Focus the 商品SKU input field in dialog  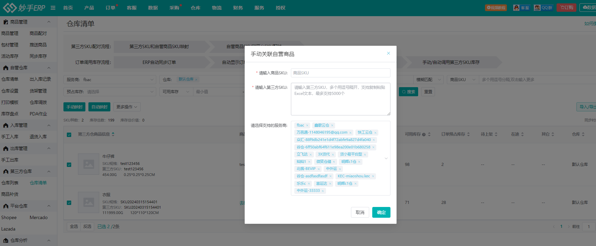340,73
